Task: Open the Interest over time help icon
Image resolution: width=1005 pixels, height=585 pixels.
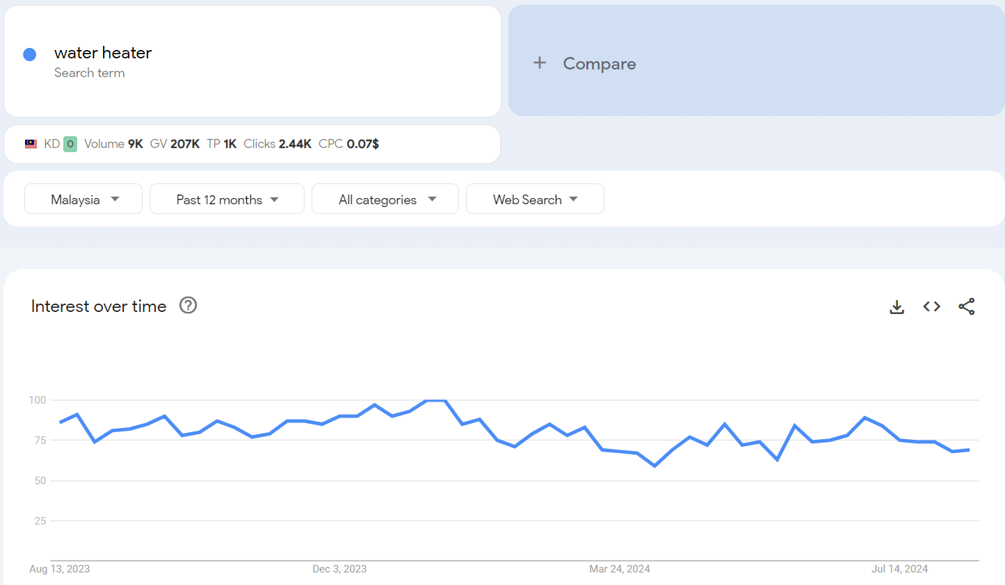Action: click(x=188, y=305)
